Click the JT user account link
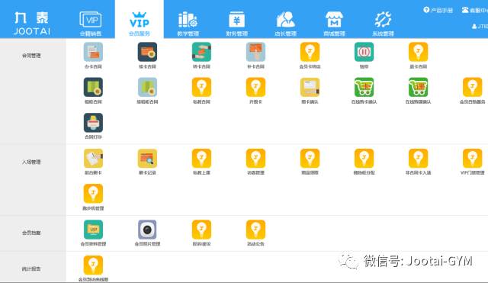The width and height of the screenshot is (488, 283). click(x=480, y=27)
